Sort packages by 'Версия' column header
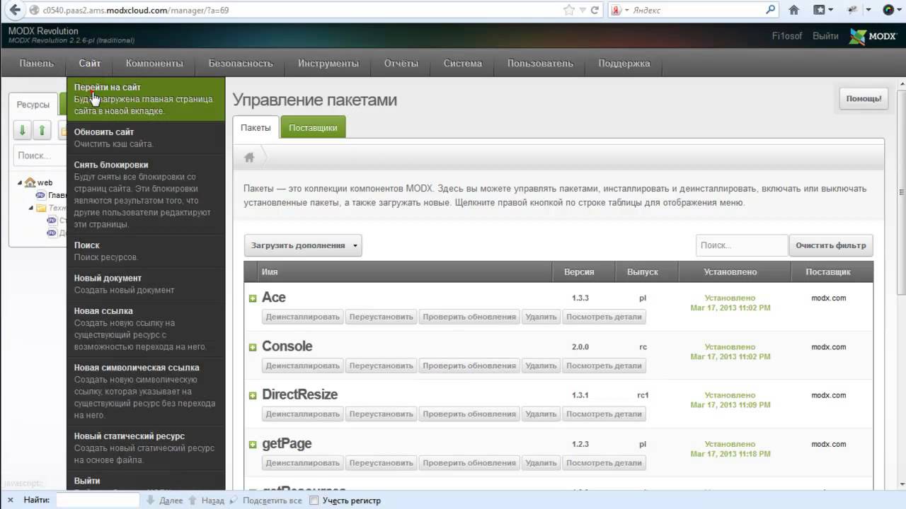906x509 pixels. tap(579, 271)
